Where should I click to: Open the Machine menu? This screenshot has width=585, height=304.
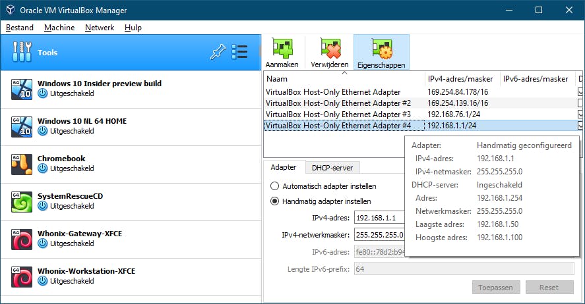tap(59, 28)
